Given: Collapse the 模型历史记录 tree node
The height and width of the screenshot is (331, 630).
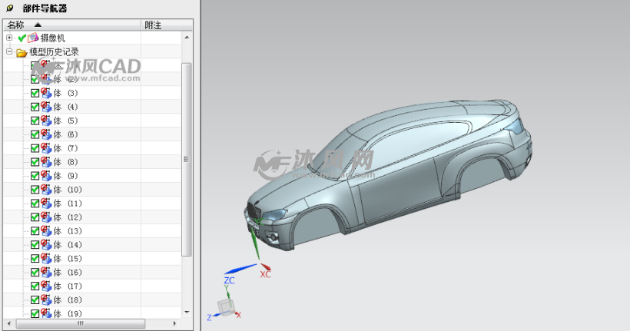Looking at the screenshot, I should 9,51.
